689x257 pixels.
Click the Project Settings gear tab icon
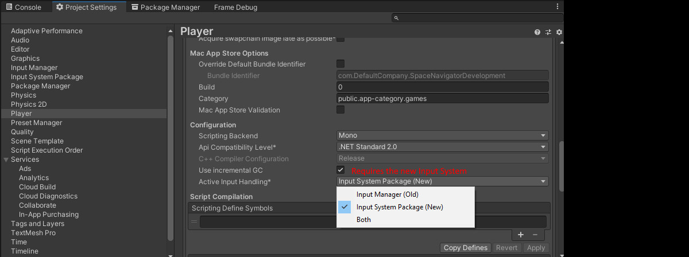[60, 7]
